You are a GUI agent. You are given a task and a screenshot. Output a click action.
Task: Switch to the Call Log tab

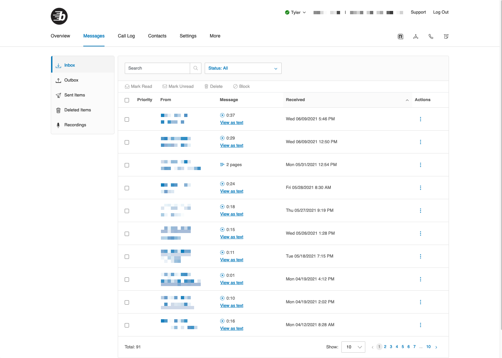tap(126, 36)
